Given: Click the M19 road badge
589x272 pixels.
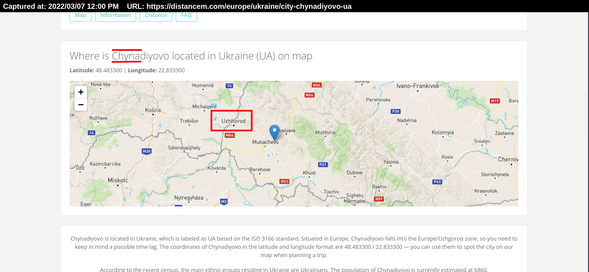Looking at the screenshot, I should tap(495, 101).
